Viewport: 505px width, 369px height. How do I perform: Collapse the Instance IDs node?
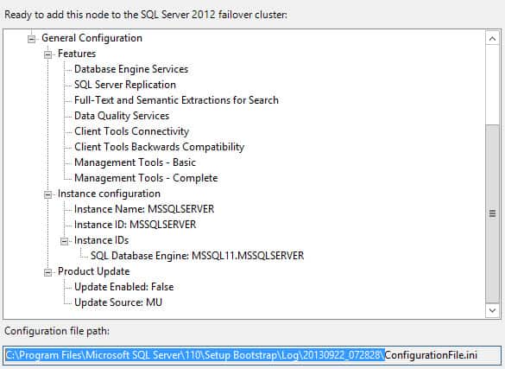click(x=64, y=241)
